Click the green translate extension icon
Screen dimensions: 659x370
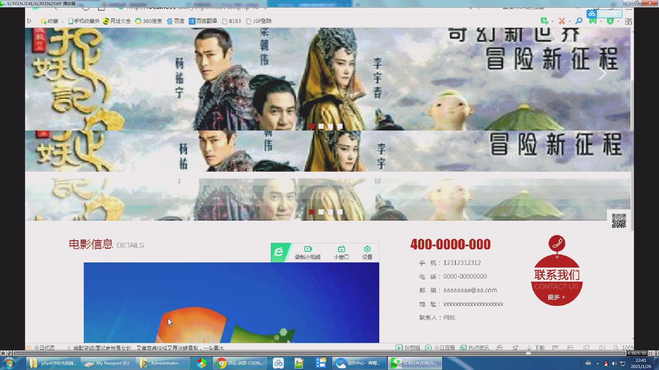pos(544,21)
